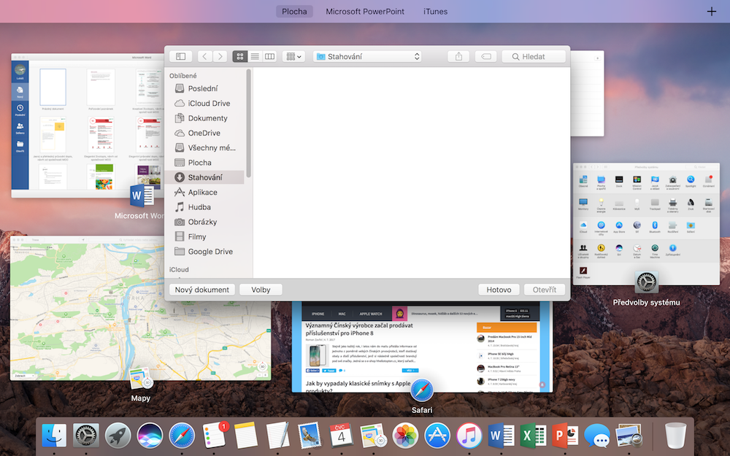Open the item arrangement dropdown
The width and height of the screenshot is (730, 456).
coord(293,56)
